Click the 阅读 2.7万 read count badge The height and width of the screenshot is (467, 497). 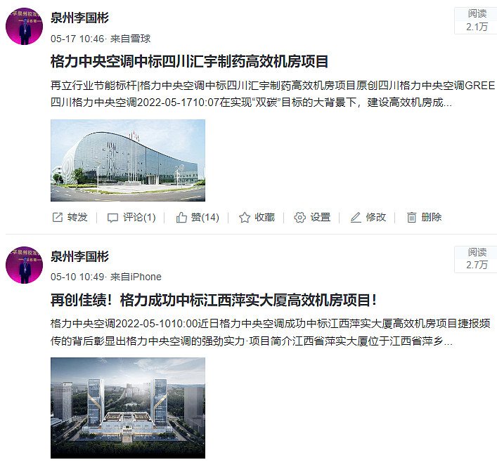[476, 258]
